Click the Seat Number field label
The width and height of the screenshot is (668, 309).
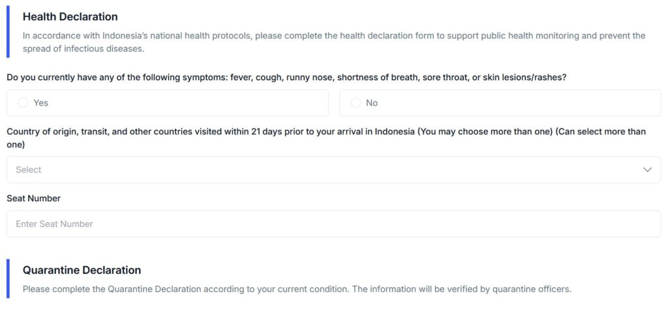[34, 198]
